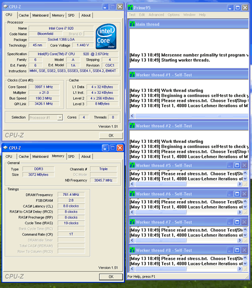
Task: Maximize the Worker thread #8 window
Action: point(237,250)
